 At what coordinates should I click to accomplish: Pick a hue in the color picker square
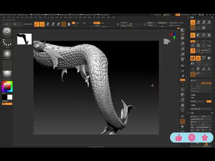(x=7, y=86)
